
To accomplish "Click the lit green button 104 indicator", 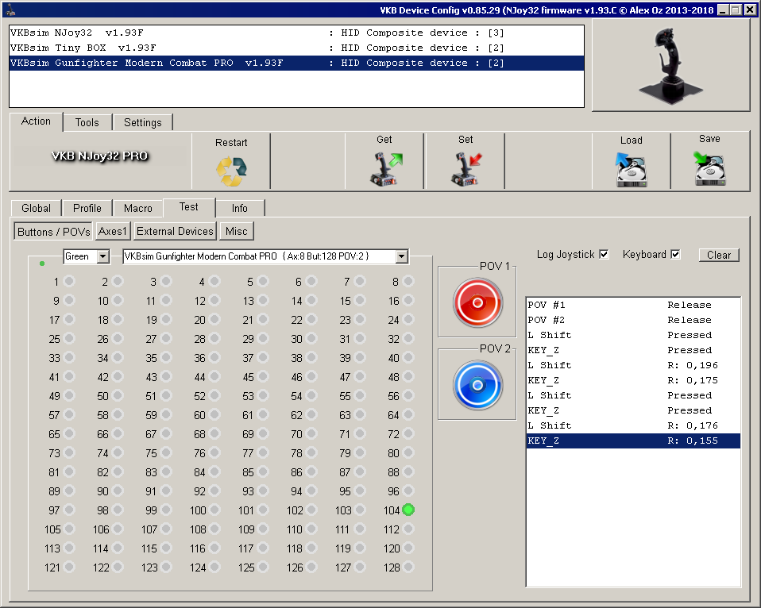I will [408, 510].
